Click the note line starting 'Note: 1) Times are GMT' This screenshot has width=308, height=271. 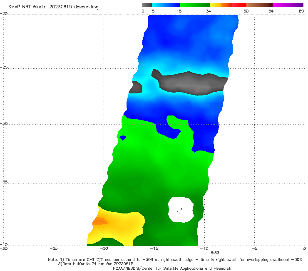click(x=175, y=260)
